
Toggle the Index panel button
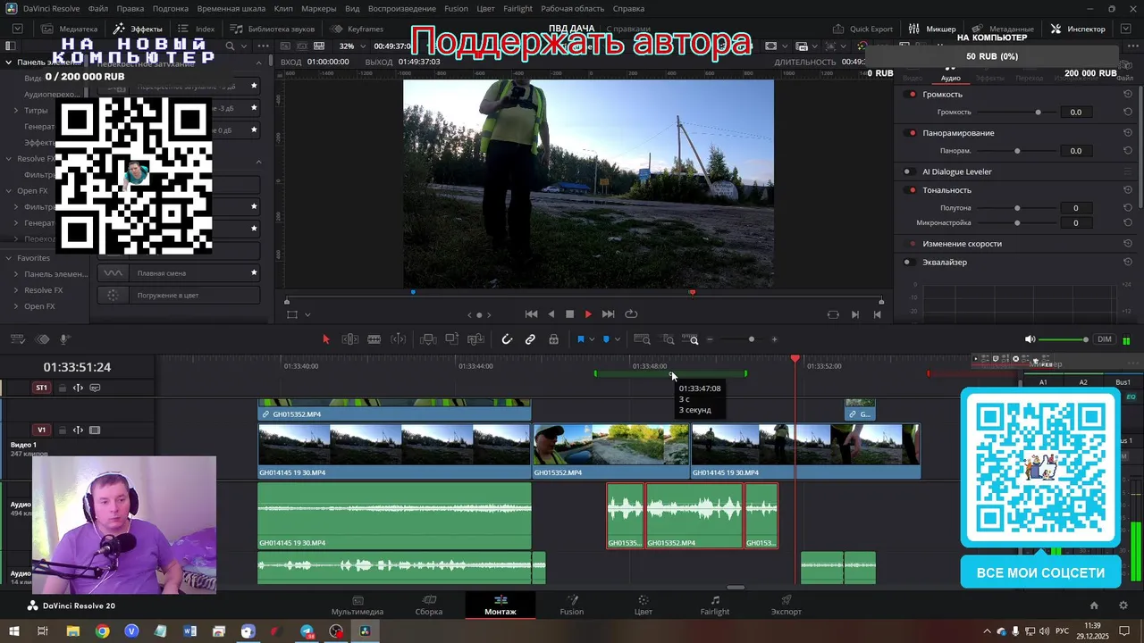pyautogui.click(x=196, y=29)
